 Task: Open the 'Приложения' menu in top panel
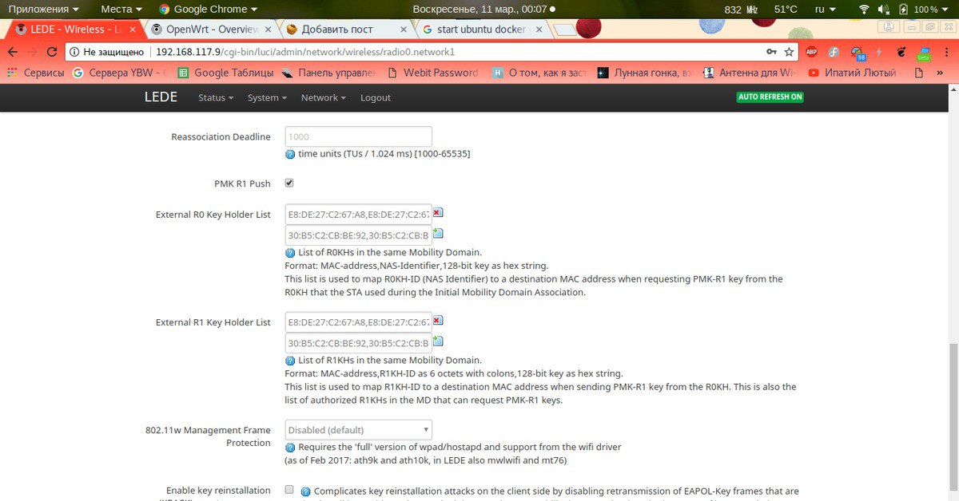pyautogui.click(x=44, y=10)
